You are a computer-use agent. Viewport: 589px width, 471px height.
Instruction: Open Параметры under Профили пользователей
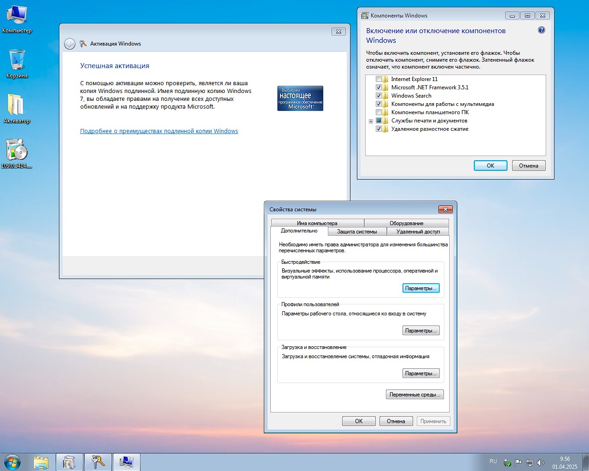click(x=421, y=331)
